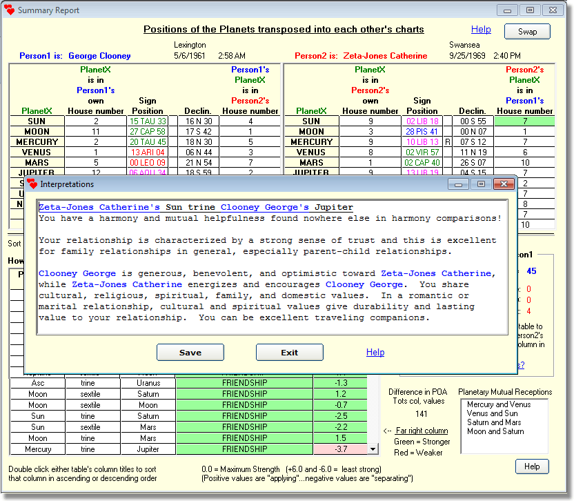This screenshot has height=501, width=574.
Task: Minimize the Interpretations dialog
Action: coord(459,184)
